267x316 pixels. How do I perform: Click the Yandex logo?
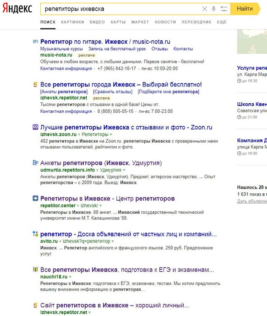click(17, 9)
